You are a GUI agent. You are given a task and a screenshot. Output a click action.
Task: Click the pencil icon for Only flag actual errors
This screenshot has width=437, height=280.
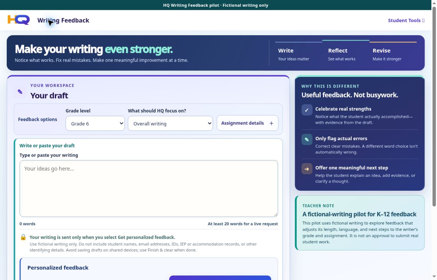(x=307, y=139)
